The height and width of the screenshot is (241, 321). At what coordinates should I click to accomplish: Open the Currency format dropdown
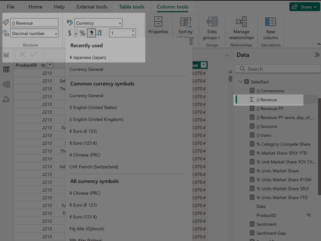[98, 23]
